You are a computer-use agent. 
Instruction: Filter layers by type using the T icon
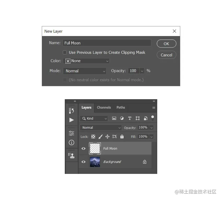tap(130, 118)
